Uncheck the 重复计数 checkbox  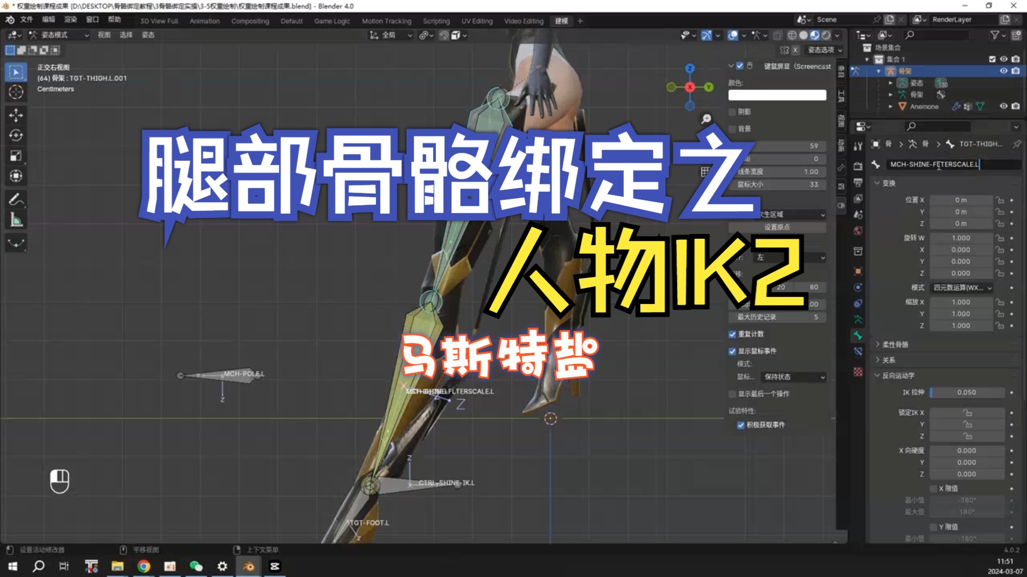[x=733, y=334]
